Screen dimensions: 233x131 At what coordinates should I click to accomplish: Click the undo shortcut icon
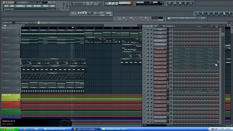tap(198, 13)
